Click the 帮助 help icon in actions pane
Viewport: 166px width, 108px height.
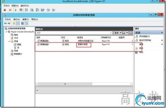[x=137, y=52]
